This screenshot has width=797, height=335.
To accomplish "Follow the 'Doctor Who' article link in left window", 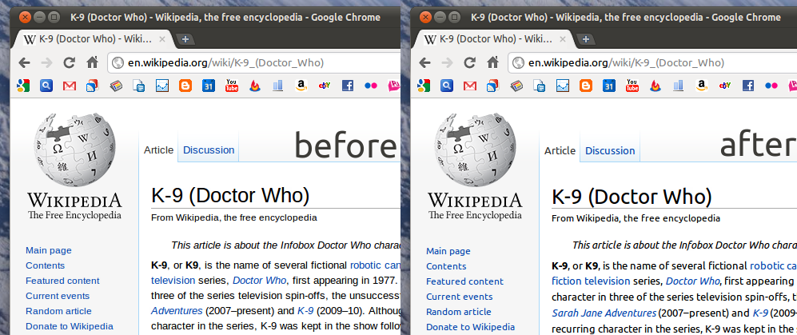I will point(260,280).
